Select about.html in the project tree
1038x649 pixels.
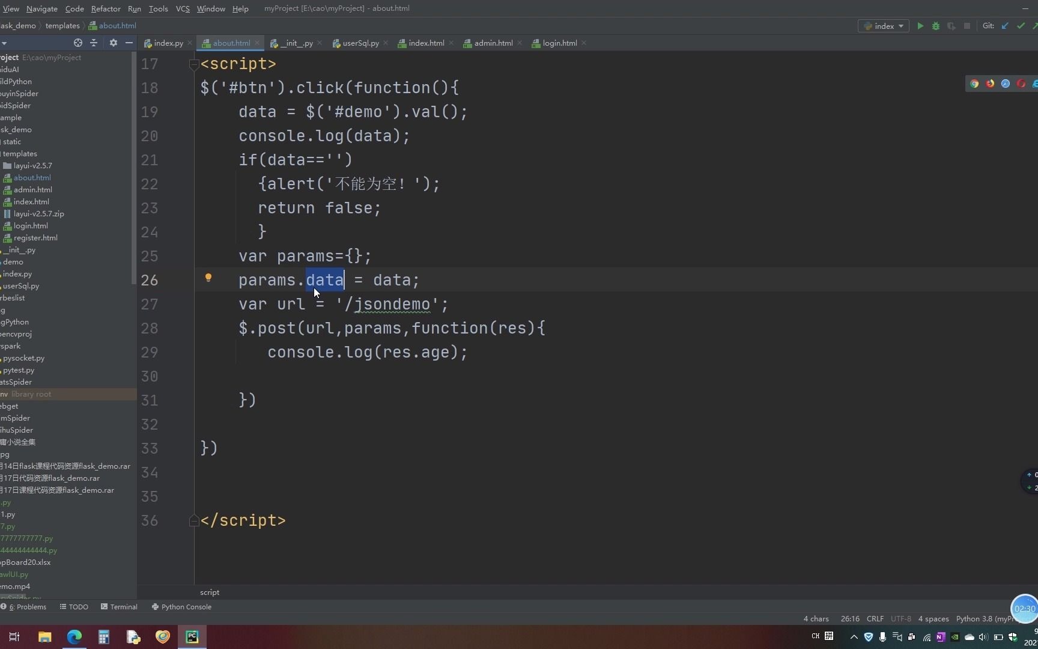(31, 177)
